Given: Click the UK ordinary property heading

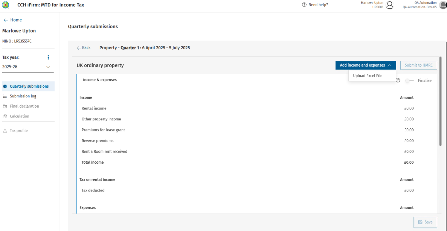Looking at the screenshot, I should pyautogui.click(x=100, y=65).
